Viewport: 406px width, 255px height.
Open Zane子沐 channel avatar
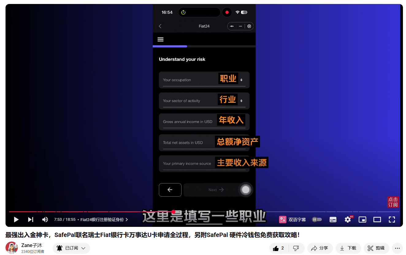point(12,248)
